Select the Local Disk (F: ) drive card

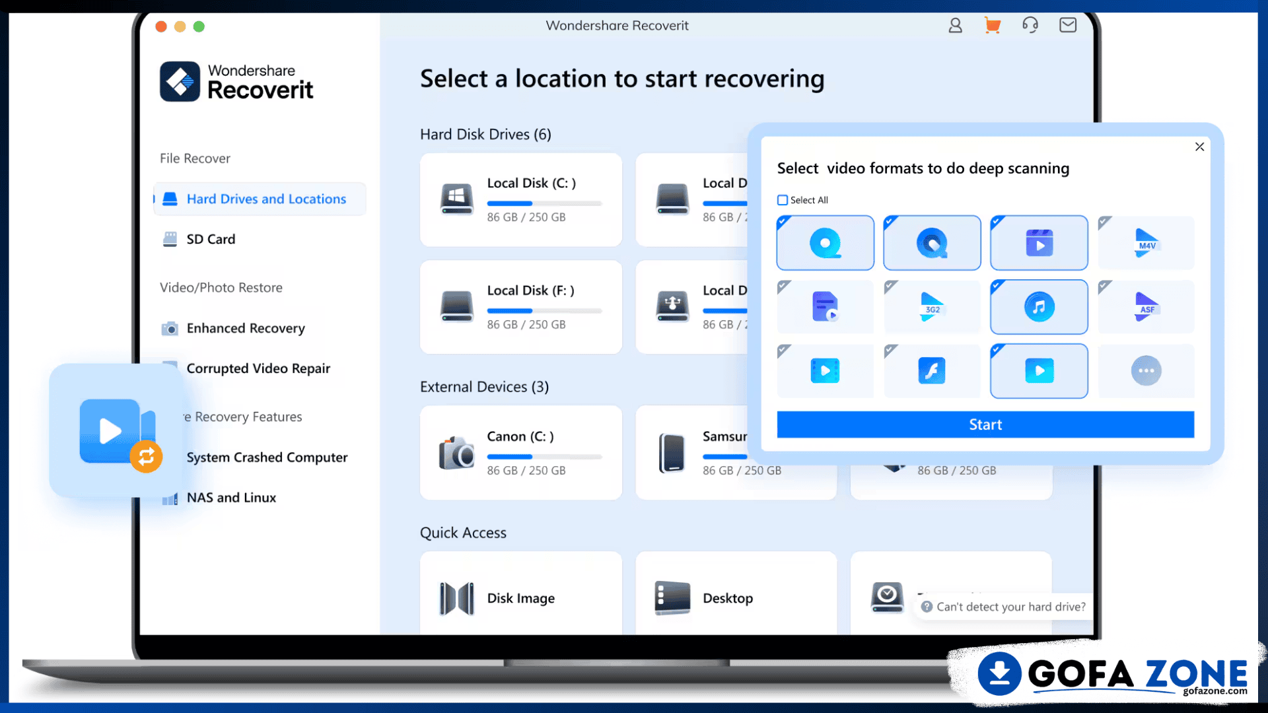coord(521,307)
